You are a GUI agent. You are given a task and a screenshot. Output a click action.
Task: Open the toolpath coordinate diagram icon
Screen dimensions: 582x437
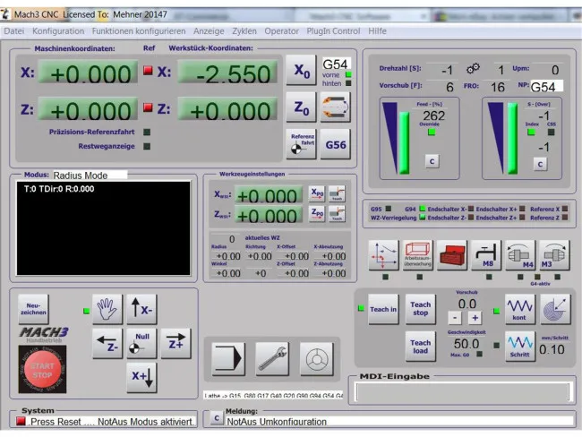coord(384,255)
